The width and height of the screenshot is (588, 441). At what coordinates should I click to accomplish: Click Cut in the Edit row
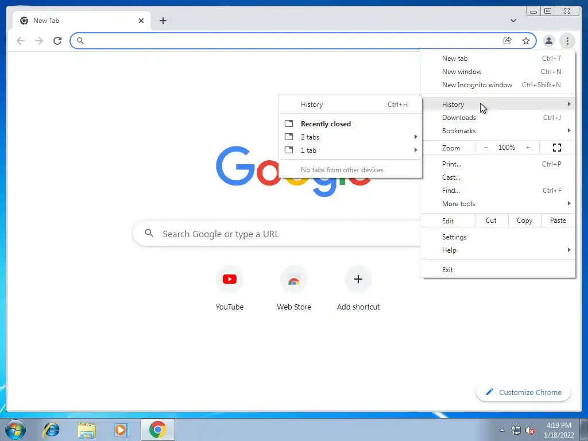coord(492,220)
